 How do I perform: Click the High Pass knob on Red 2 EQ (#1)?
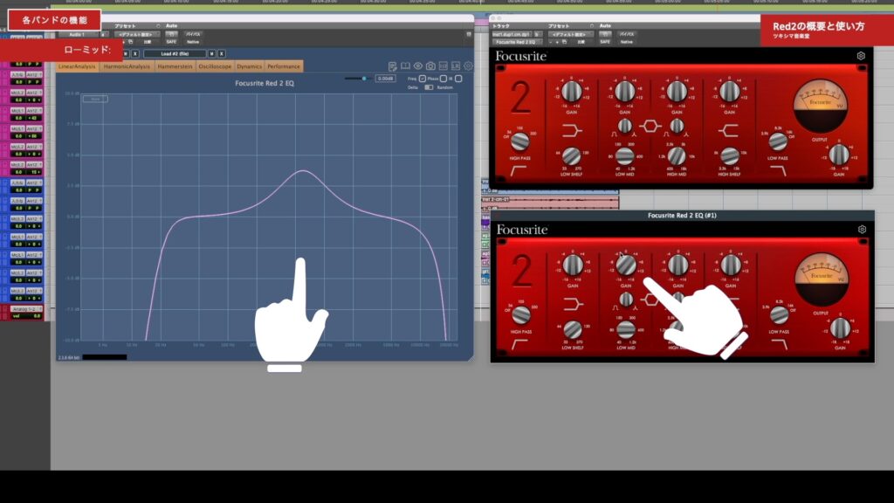[x=520, y=314]
